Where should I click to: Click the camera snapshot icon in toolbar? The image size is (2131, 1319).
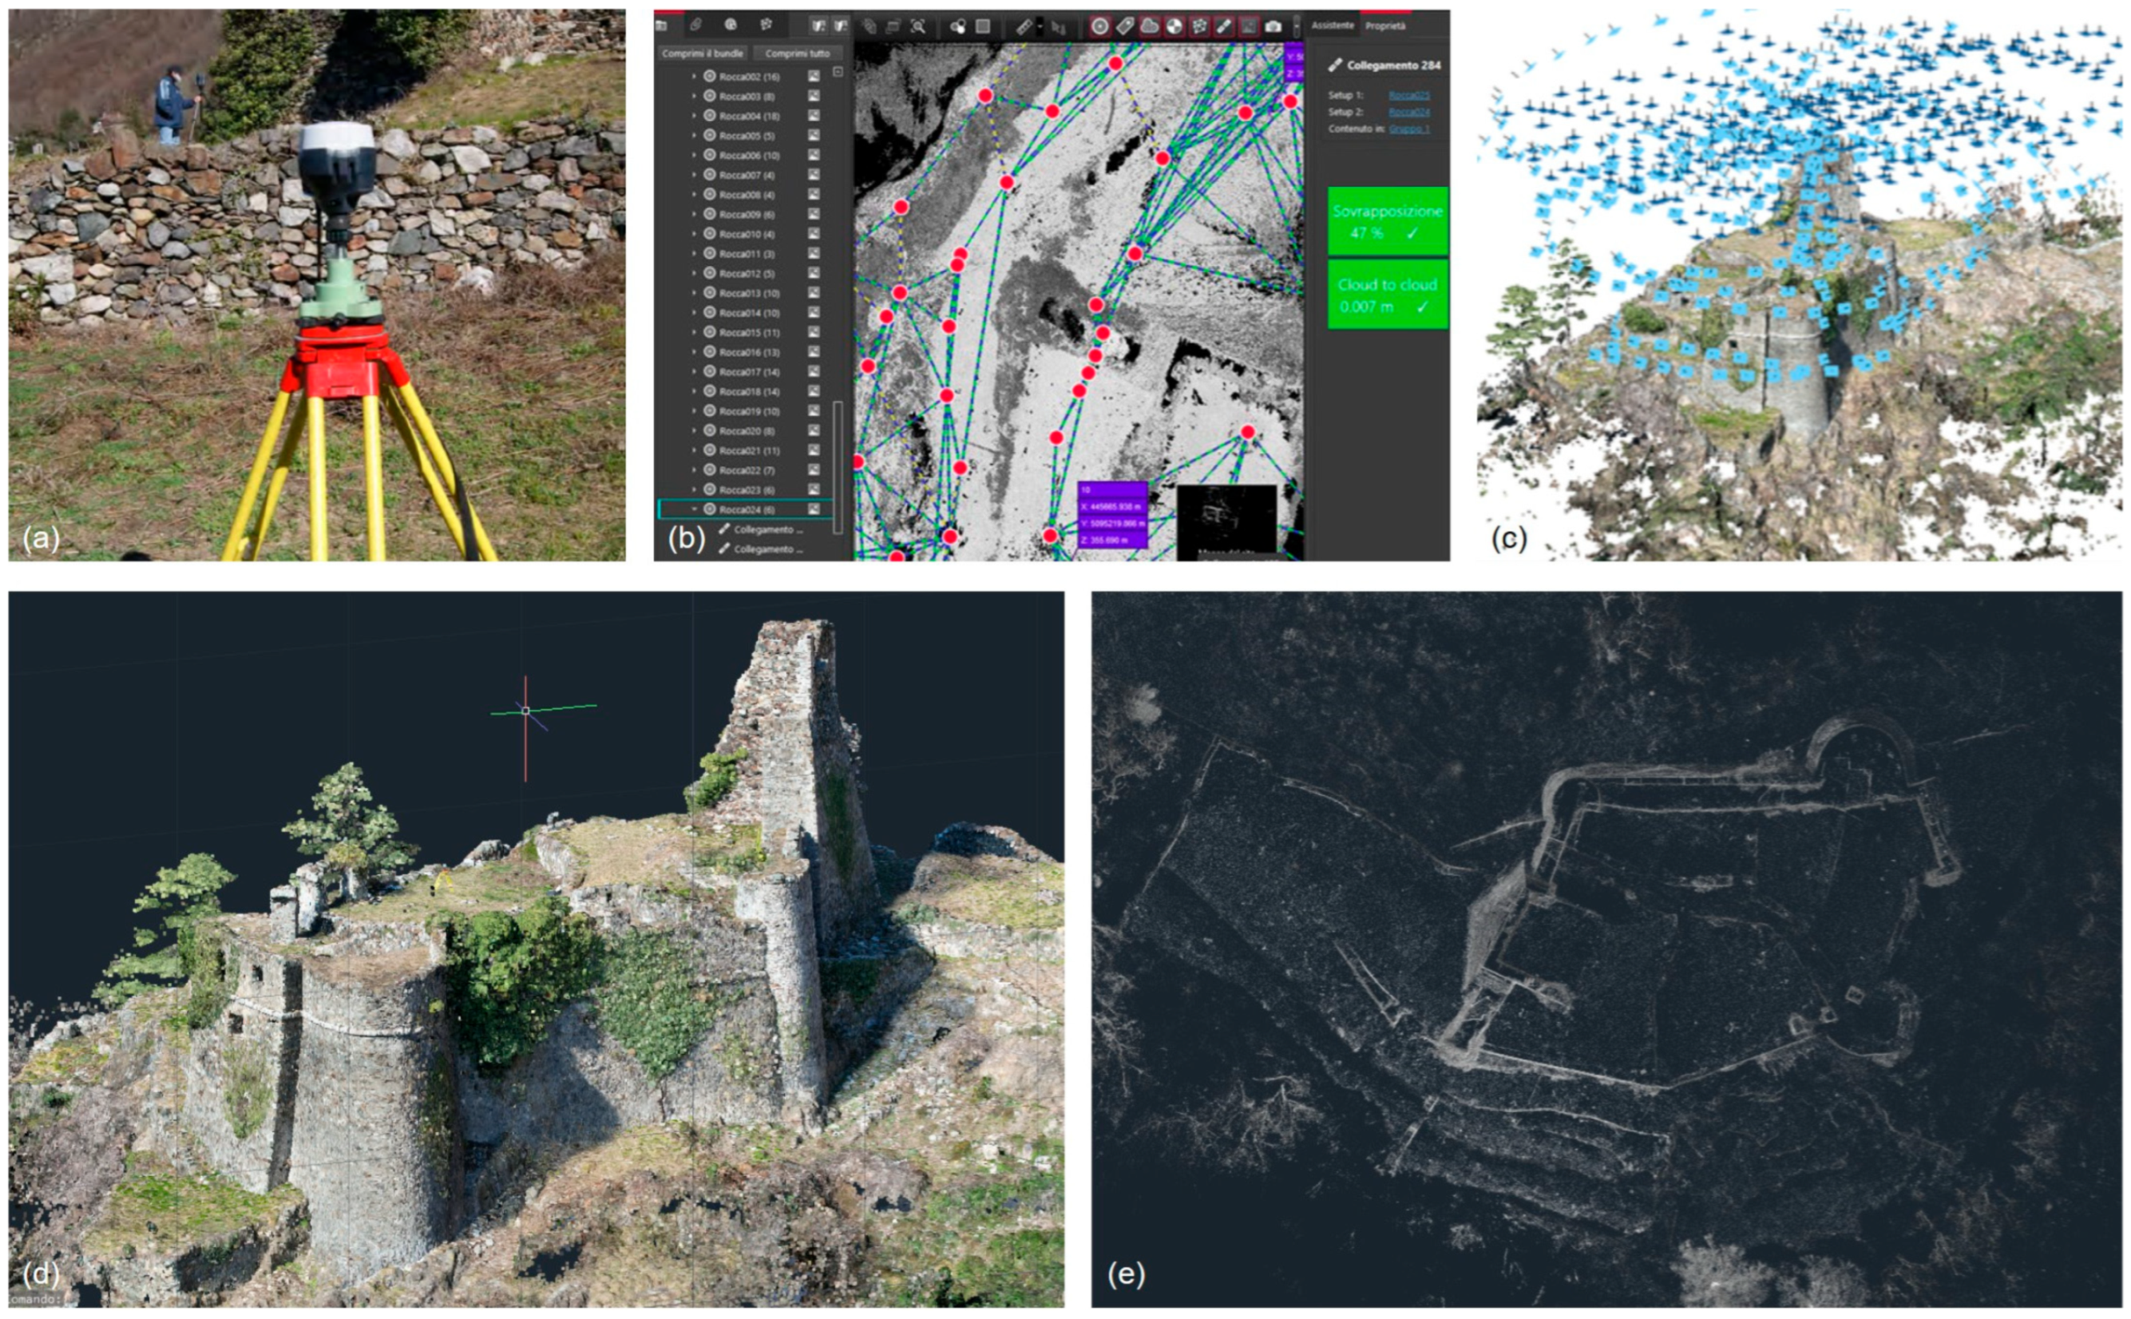pos(1273,27)
